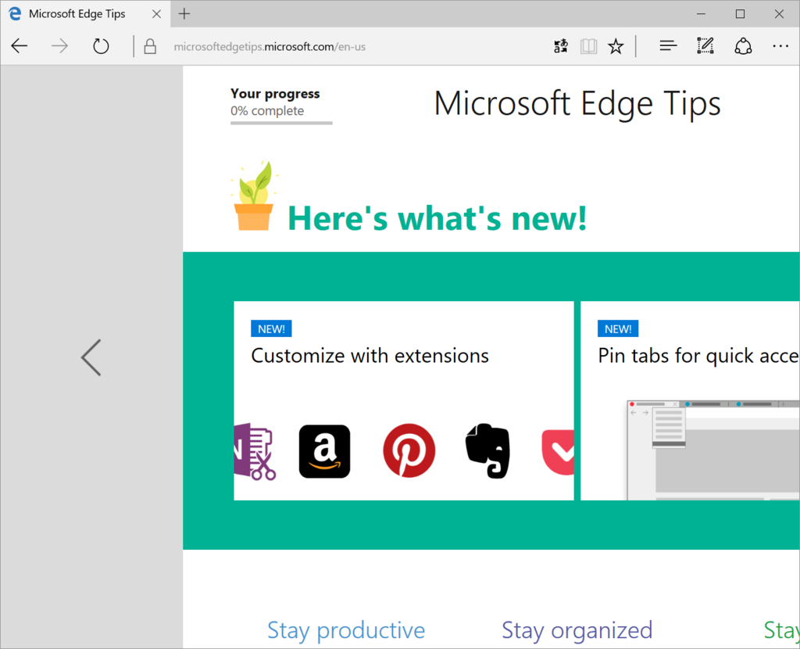Click the Here's what's new! heading
The width and height of the screenshot is (800, 649).
click(437, 218)
